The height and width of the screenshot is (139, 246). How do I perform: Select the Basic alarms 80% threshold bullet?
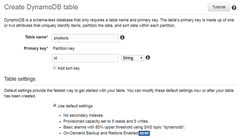pyautogui.click(x=124, y=127)
